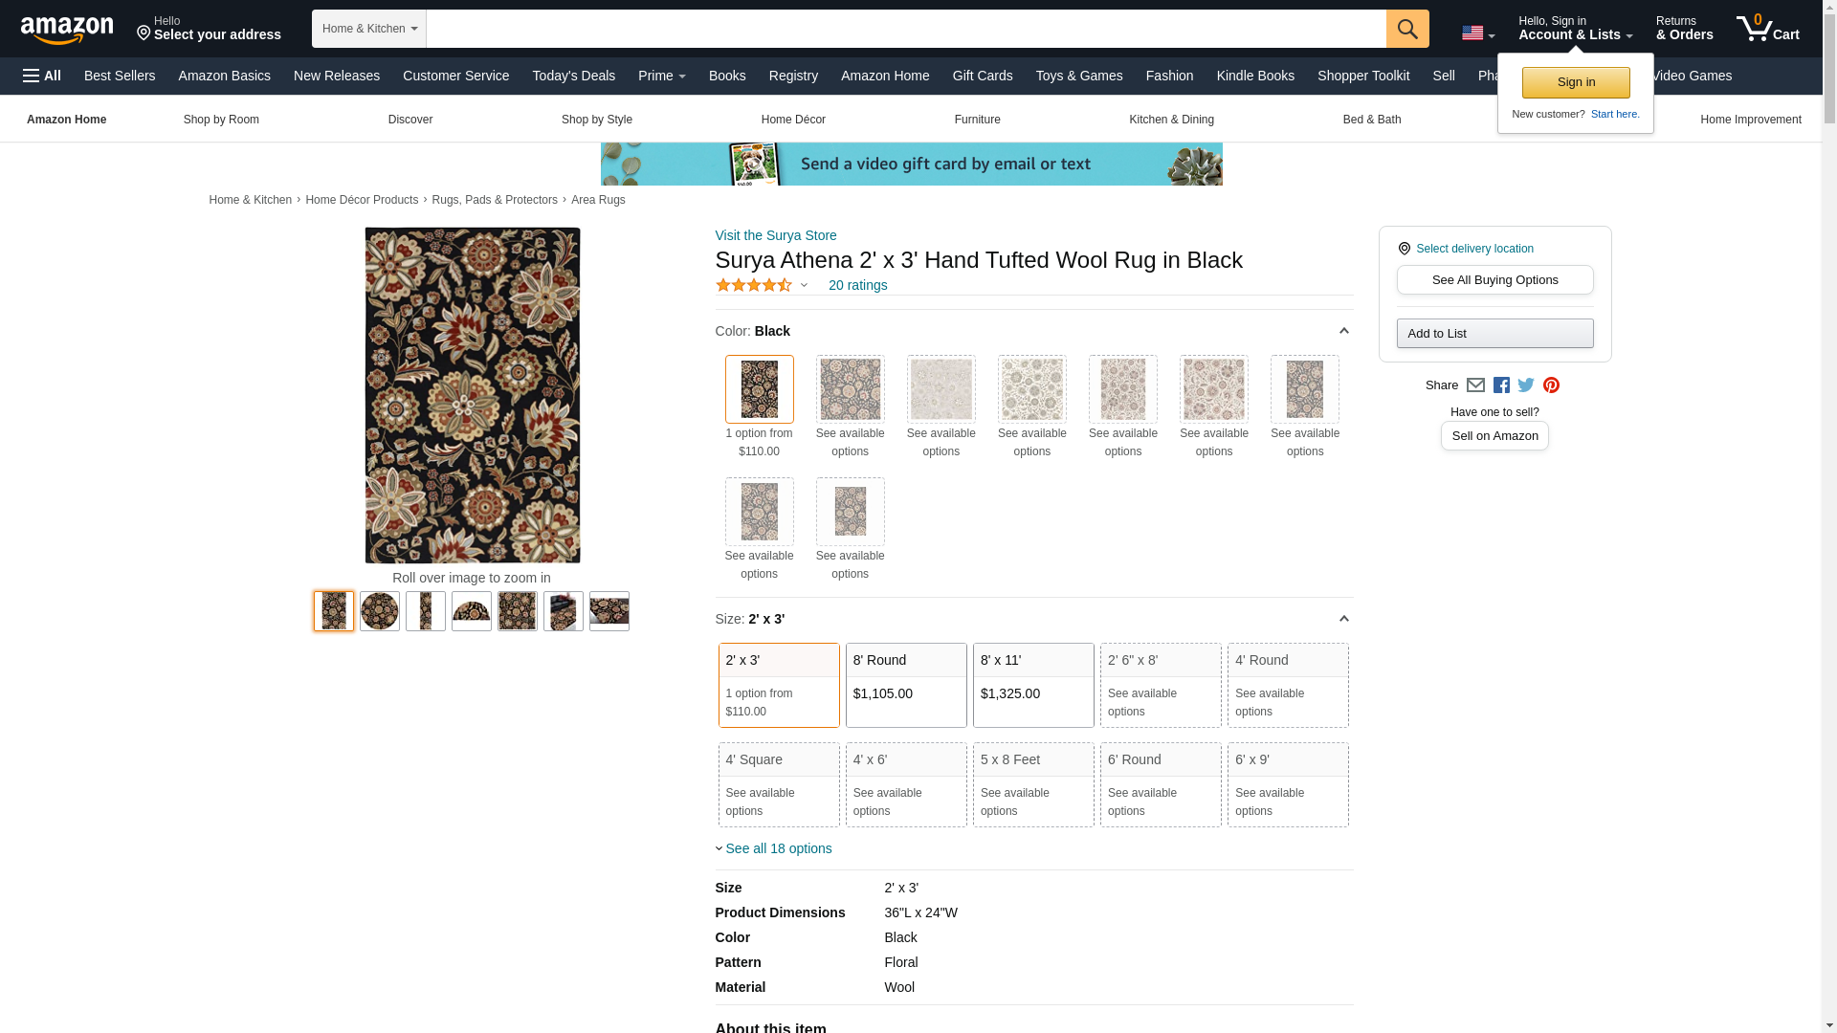1837x1033 pixels.
Task: Share on Facebook icon
Action: click(1501, 385)
